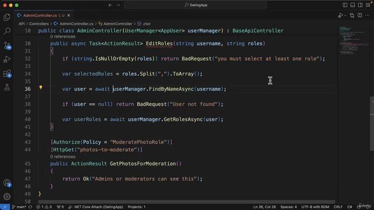The width and height of the screenshot is (374, 210).
Task: Open Source Control view in activity bar
Action: [x=7, y=45]
